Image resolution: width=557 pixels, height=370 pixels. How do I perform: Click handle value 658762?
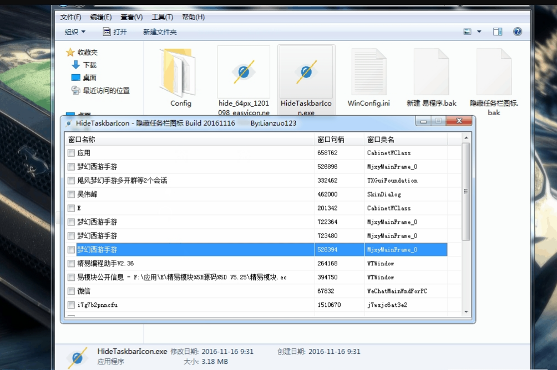(x=327, y=153)
